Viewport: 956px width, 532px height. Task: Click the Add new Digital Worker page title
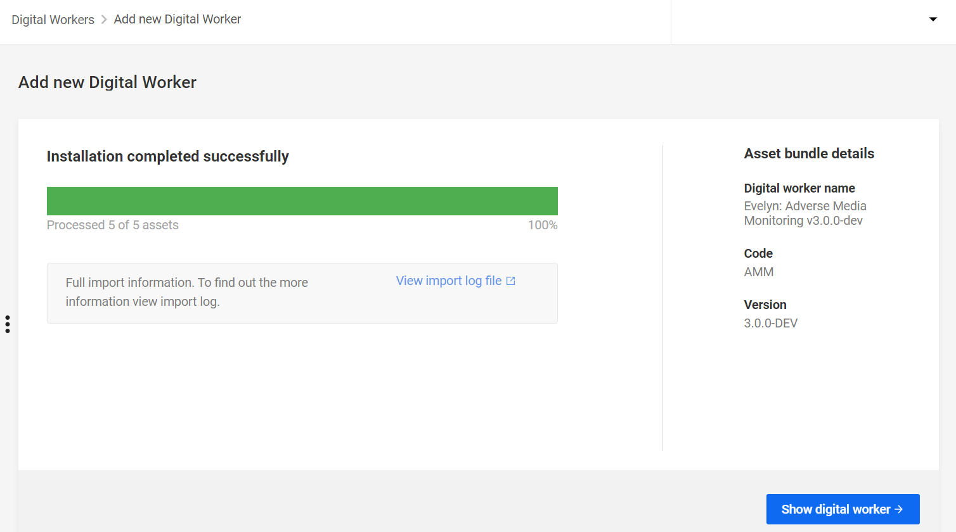[x=107, y=82]
